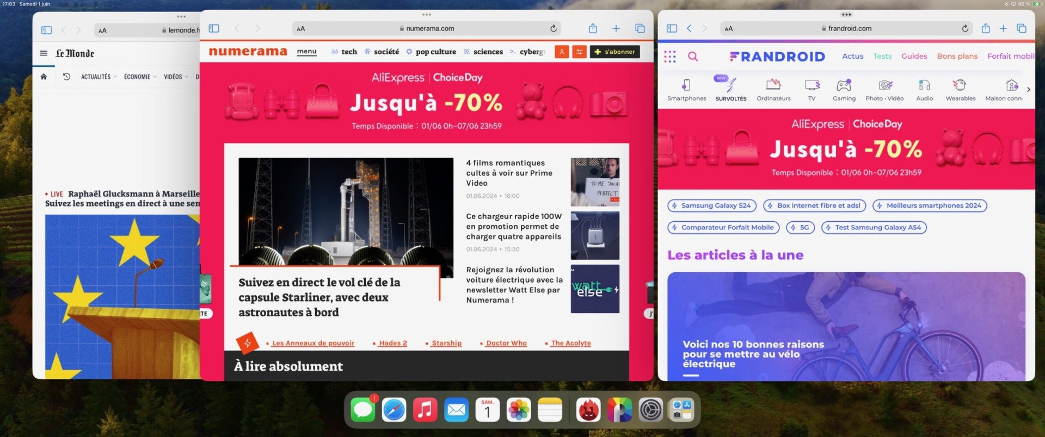Go back in the frandroid window
The height and width of the screenshot is (437, 1045).
click(x=689, y=28)
